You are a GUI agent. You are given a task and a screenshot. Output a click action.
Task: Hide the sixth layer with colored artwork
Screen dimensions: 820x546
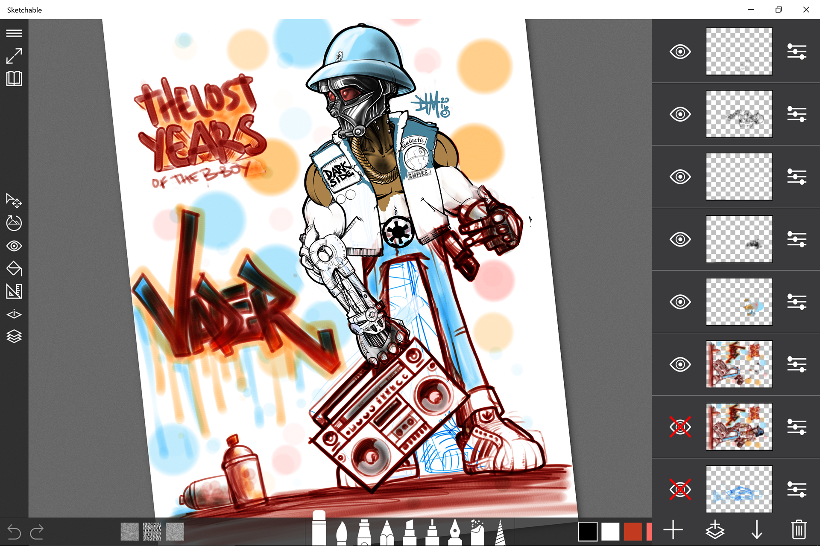[680, 364]
